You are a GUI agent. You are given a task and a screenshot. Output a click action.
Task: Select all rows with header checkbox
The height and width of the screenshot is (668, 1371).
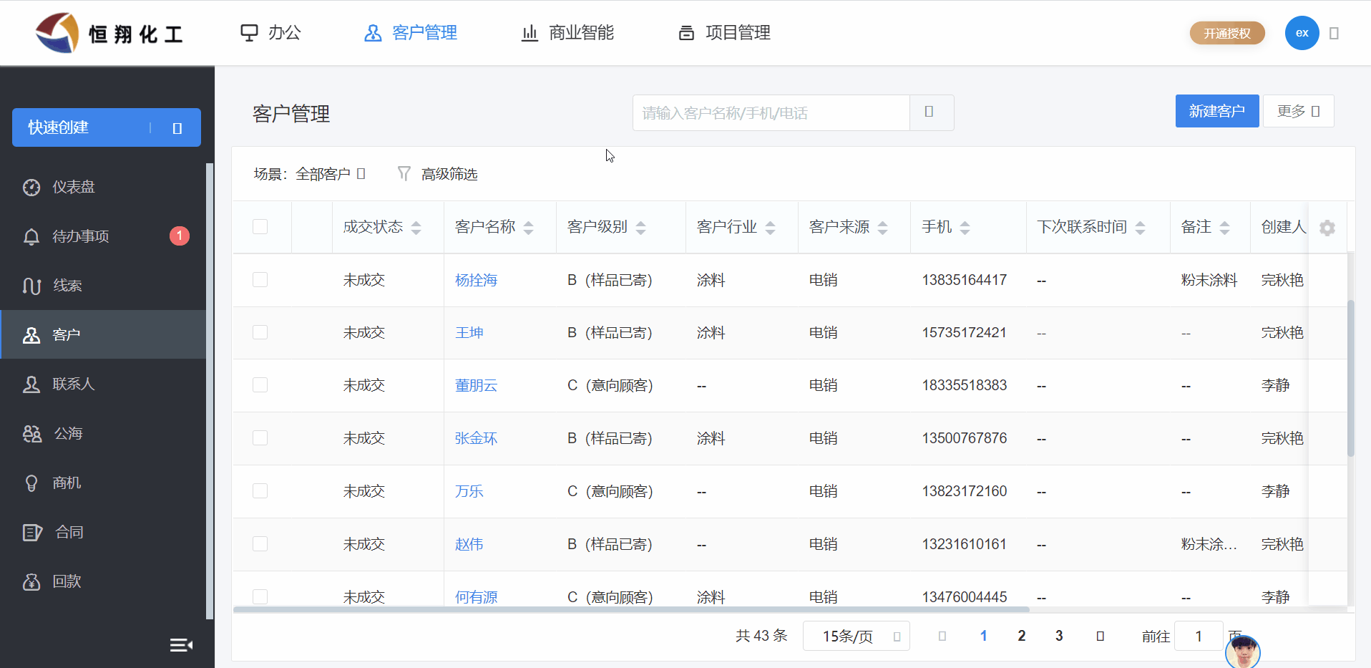(x=260, y=227)
